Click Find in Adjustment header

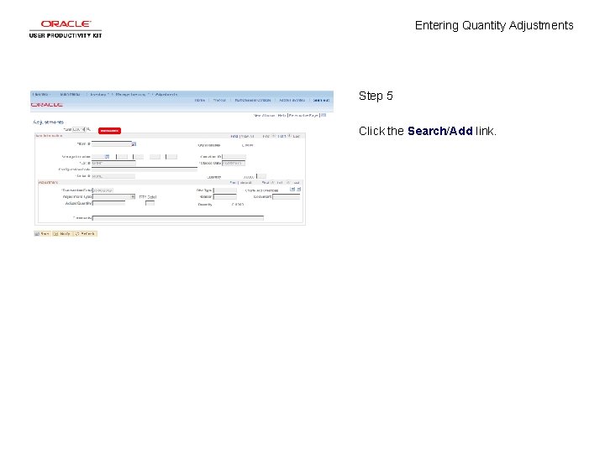pyautogui.click(x=233, y=183)
